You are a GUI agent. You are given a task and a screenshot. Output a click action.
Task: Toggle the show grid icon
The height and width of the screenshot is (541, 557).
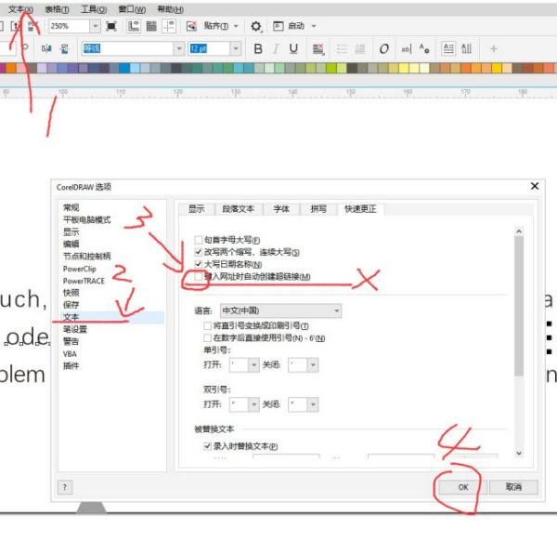(x=151, y=26)
